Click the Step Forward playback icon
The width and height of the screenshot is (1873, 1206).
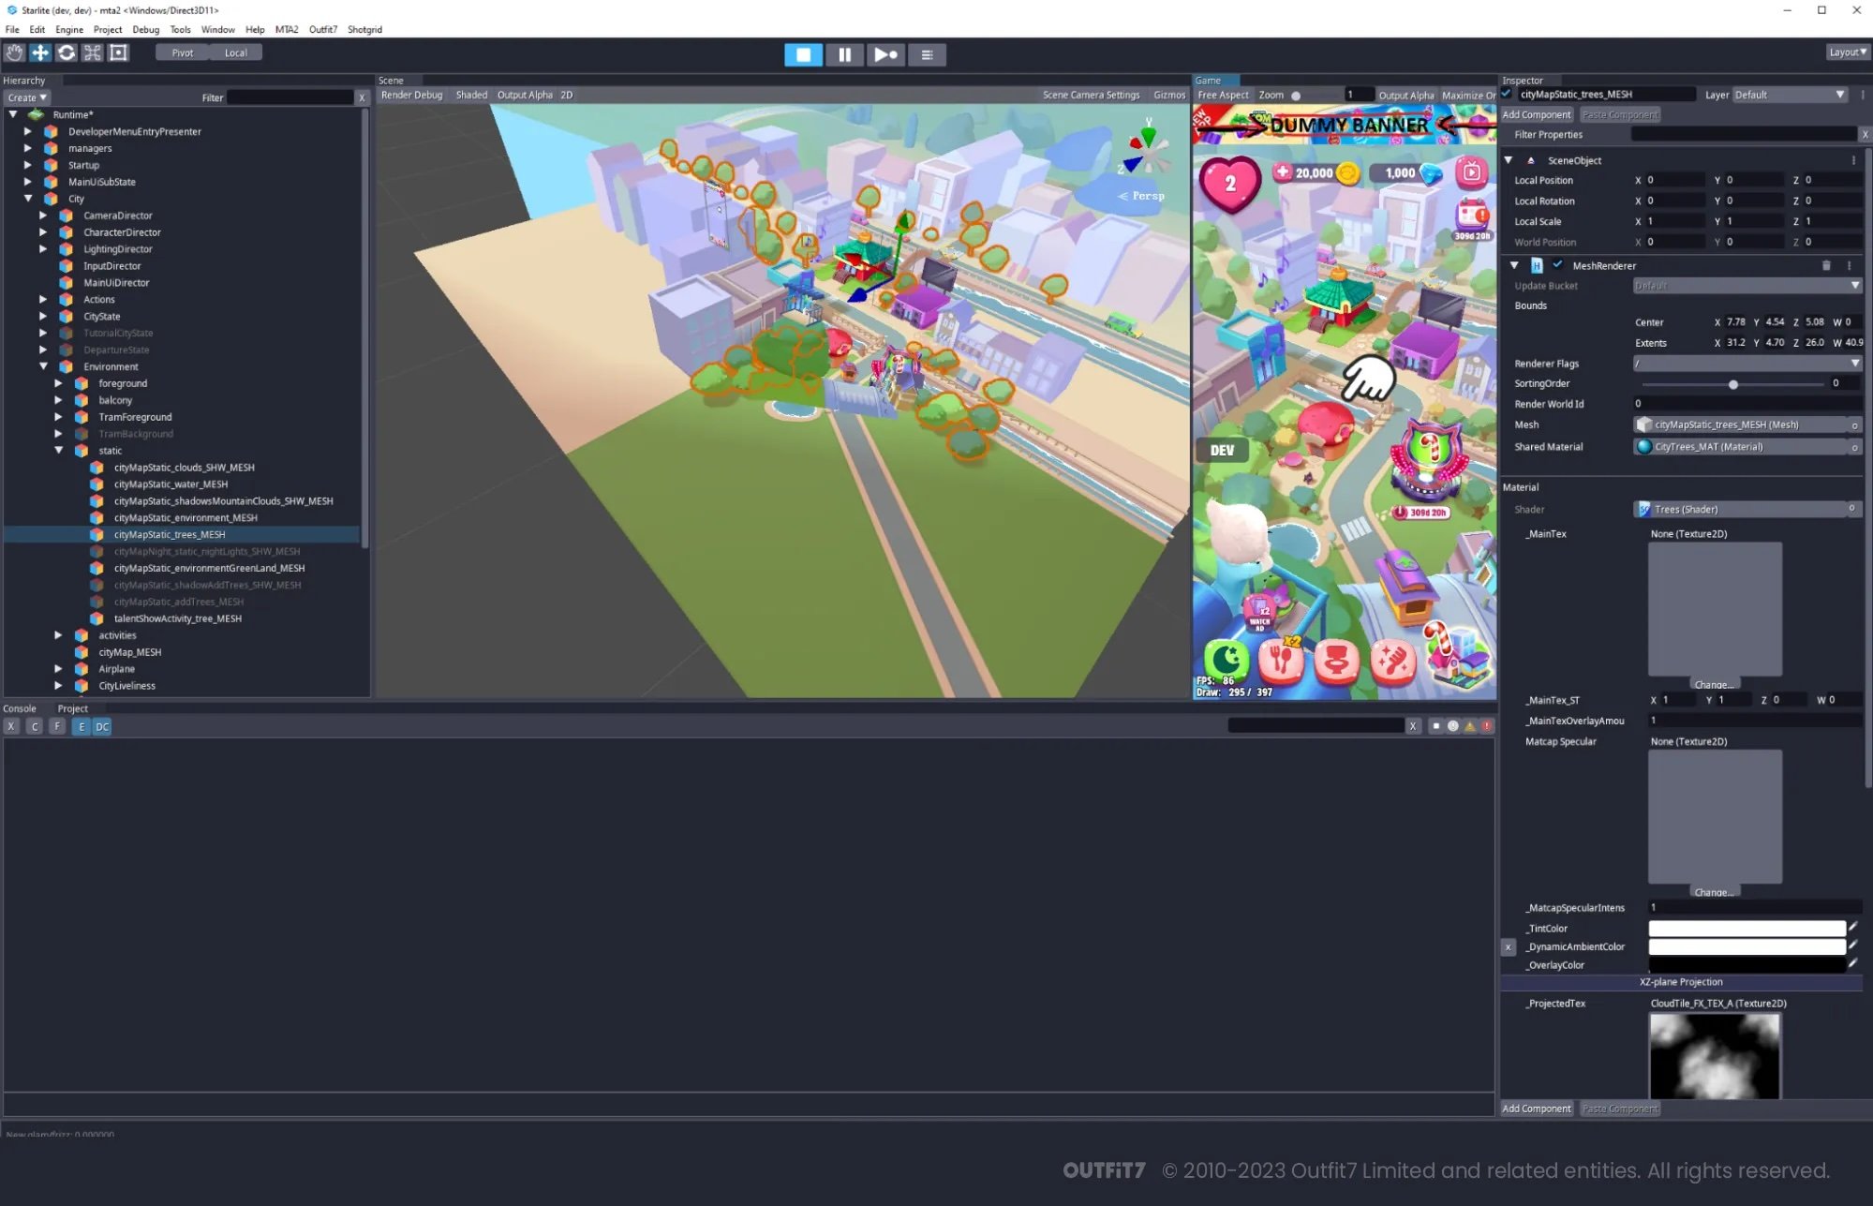pyautogui.click(x=884, y=54)
